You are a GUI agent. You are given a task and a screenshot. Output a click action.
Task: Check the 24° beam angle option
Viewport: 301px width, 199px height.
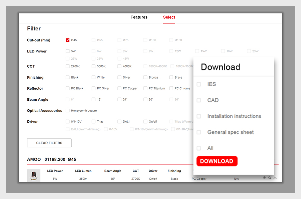119,99
